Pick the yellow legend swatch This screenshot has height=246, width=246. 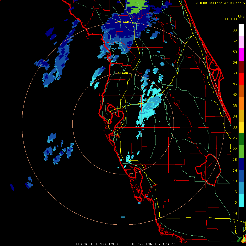pos(241,127)
